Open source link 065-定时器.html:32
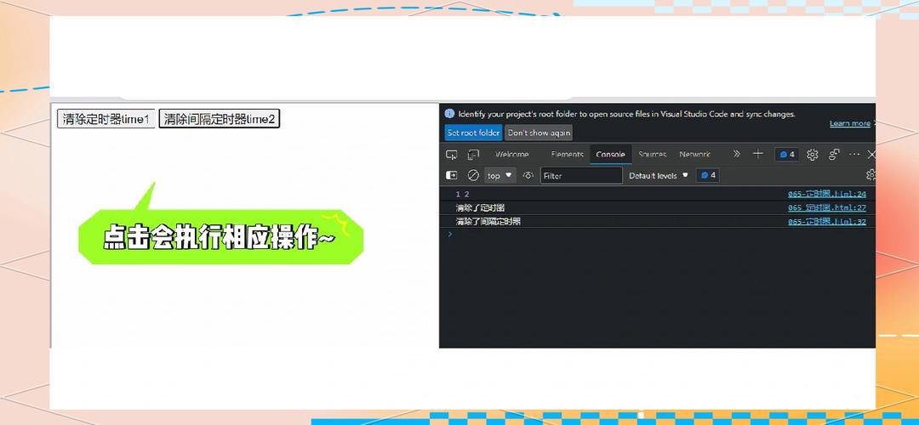The width and height of the screenshot is (919, 425). point(827,222)
